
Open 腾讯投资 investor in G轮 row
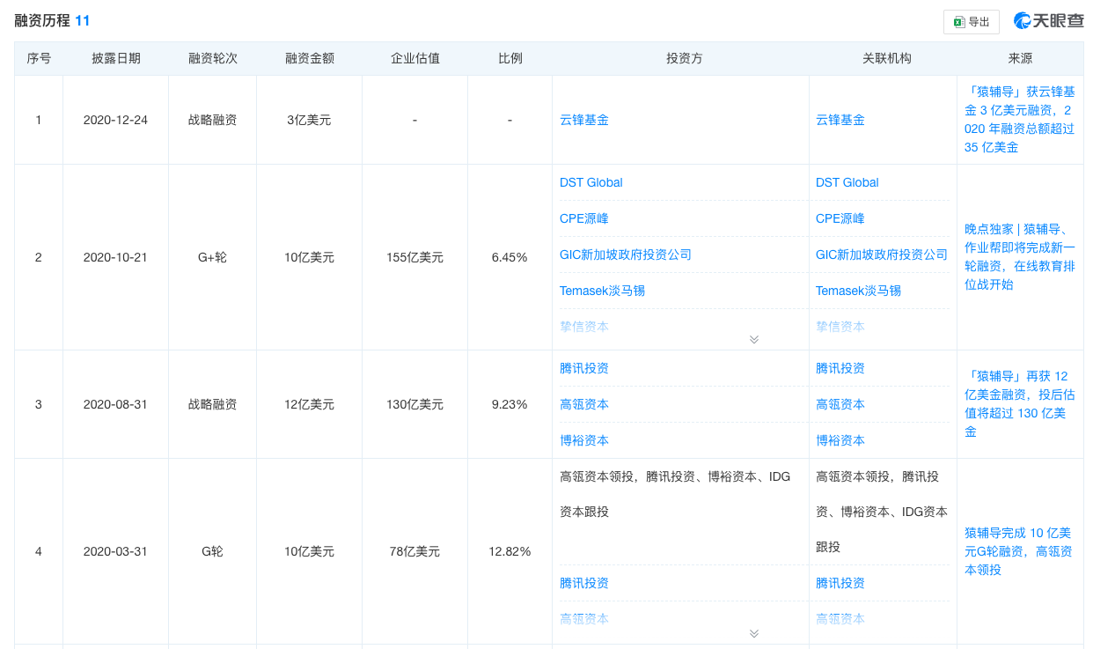pyautogui.click(x=584, y=583)
